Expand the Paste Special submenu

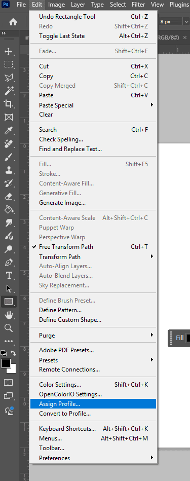pos(93,105)
